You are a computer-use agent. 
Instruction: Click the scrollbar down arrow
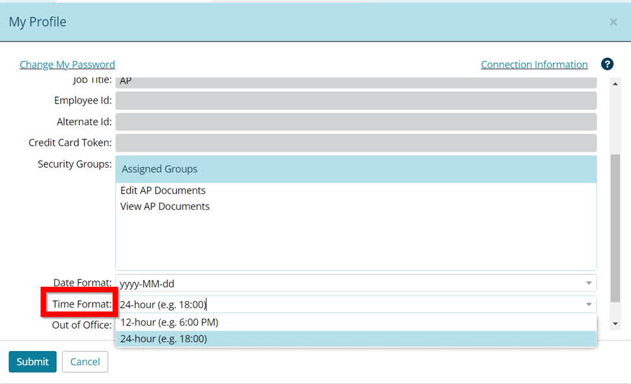615,324
